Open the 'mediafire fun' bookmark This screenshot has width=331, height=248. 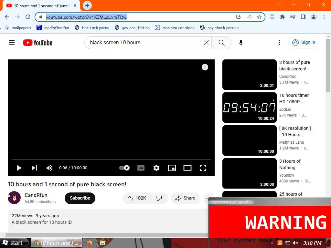click(53, 28)
